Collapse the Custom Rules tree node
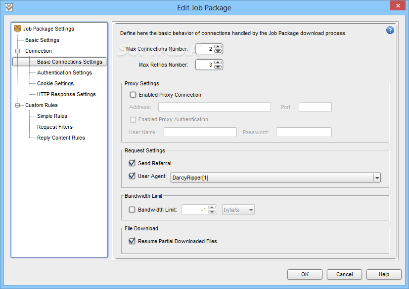Screen dimensions: 409x289 (17, 105)
